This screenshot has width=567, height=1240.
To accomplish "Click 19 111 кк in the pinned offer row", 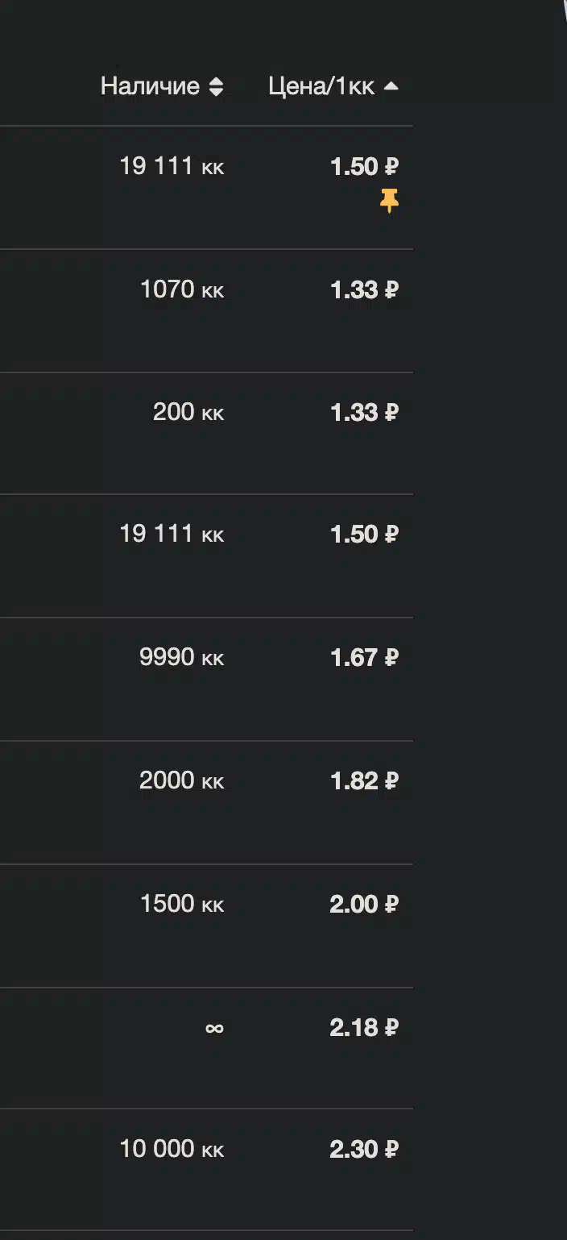I will (172, 166).
